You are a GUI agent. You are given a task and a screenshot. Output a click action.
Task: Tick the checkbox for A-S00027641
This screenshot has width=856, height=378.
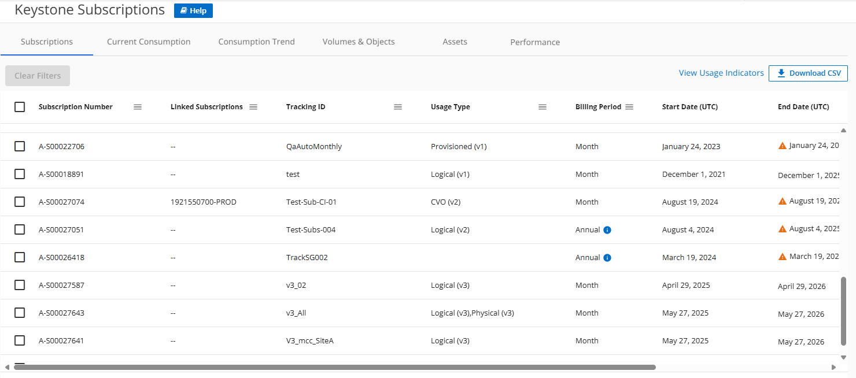pos(20,340)
